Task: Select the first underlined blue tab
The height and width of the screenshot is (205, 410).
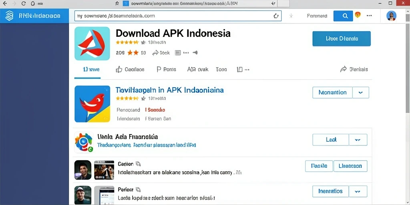Action: pos(91,70)
